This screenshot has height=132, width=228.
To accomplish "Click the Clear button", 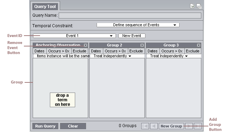I will pos(73,126).
